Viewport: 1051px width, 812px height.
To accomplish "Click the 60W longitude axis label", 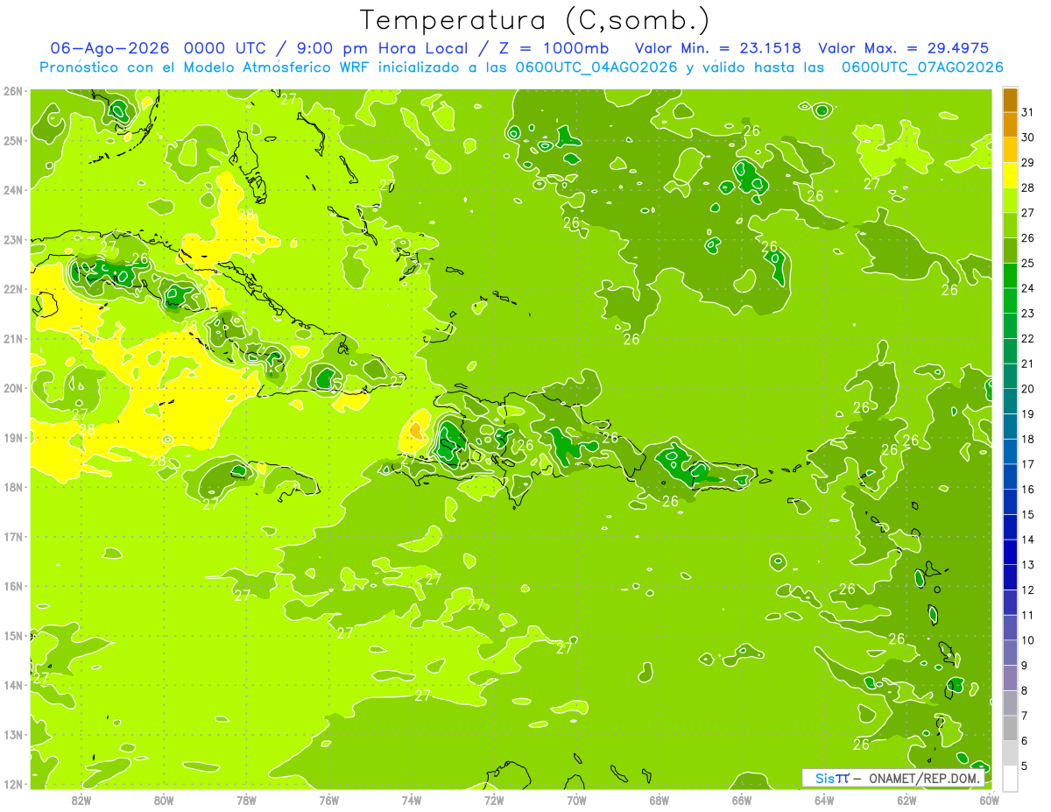I will (989, 800).
